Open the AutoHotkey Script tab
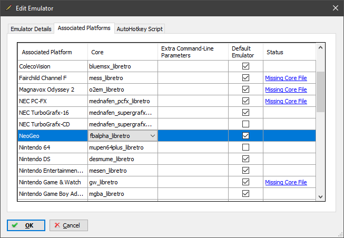The image size is (344, 238). point(140,29)
